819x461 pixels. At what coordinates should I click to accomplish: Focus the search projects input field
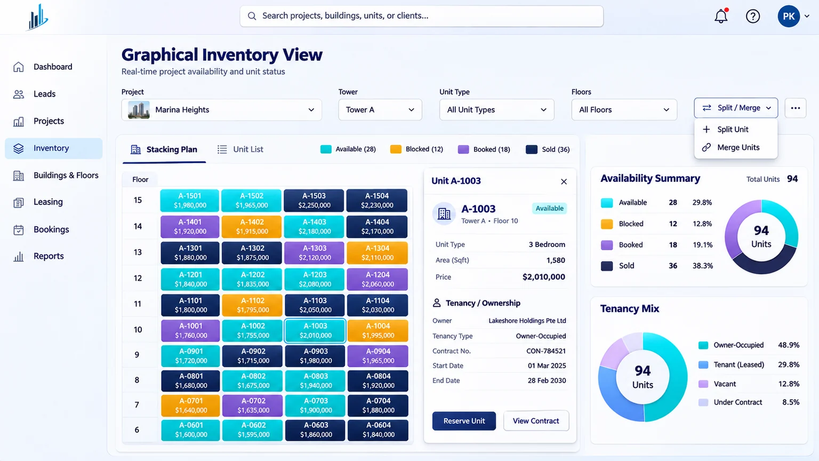(421, 16)
